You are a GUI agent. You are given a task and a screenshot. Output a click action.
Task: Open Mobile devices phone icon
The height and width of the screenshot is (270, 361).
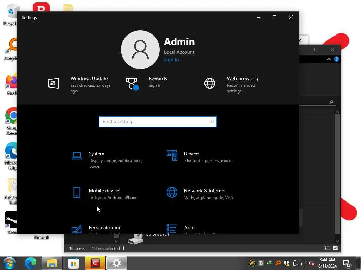click(77, 192)
